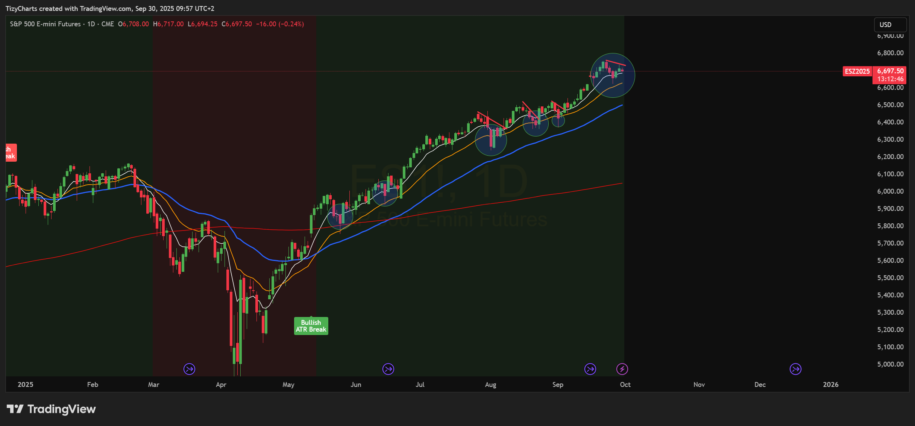
Task: Click the 1D interval in the legend
Action: [91, 24]
